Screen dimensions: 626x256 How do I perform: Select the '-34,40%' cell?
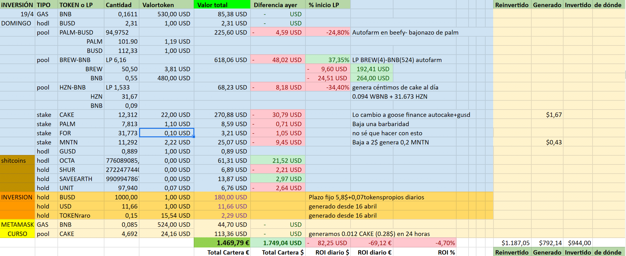[x=328, y=87]
